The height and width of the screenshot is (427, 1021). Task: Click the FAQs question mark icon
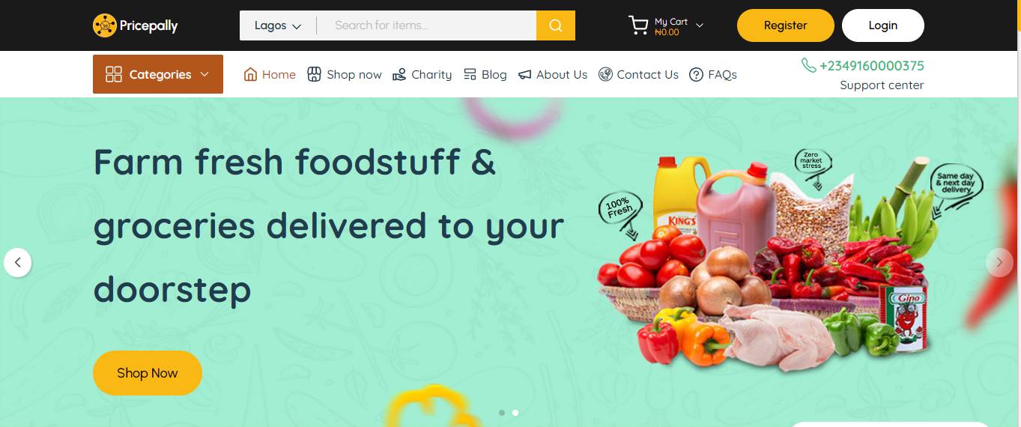696,74
